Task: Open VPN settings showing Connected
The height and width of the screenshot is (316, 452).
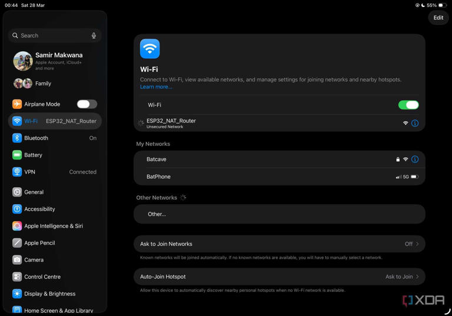Action: point(55,172)
